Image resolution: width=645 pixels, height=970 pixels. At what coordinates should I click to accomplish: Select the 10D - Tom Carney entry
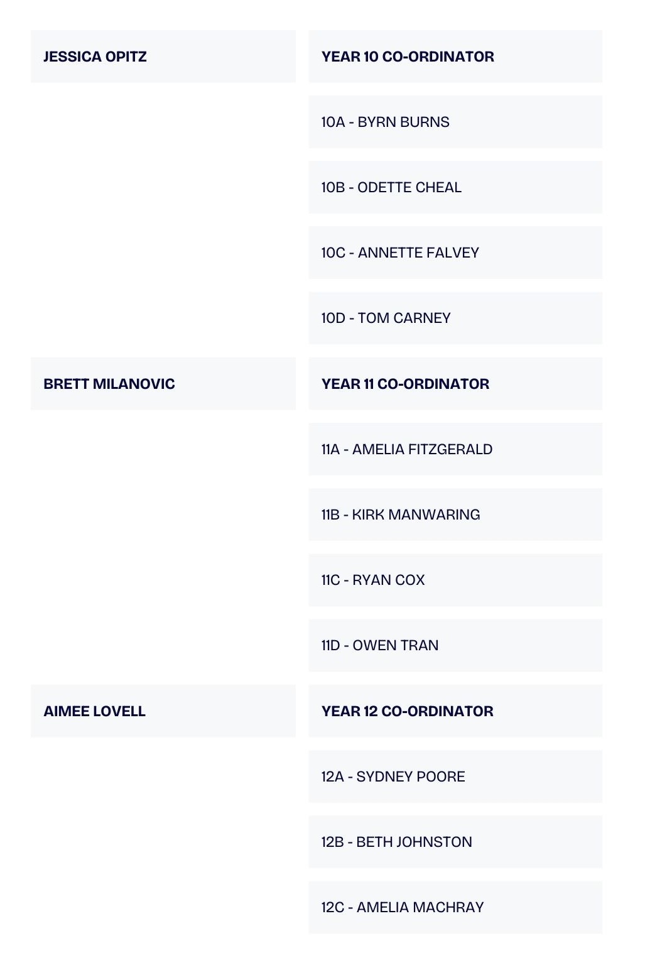(x=455, y=318)
